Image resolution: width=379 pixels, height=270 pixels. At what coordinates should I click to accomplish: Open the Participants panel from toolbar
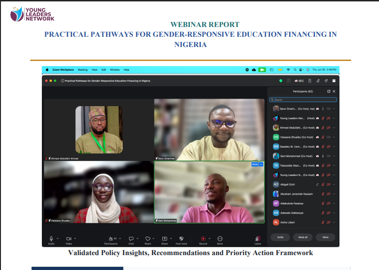click(x=111, y=238)
